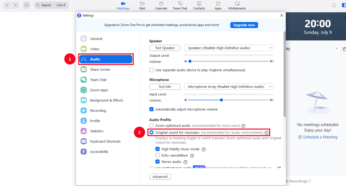Open the Microphone device dropdown
The height and width of the screenshot is (186, 346).
pos(229,87)
